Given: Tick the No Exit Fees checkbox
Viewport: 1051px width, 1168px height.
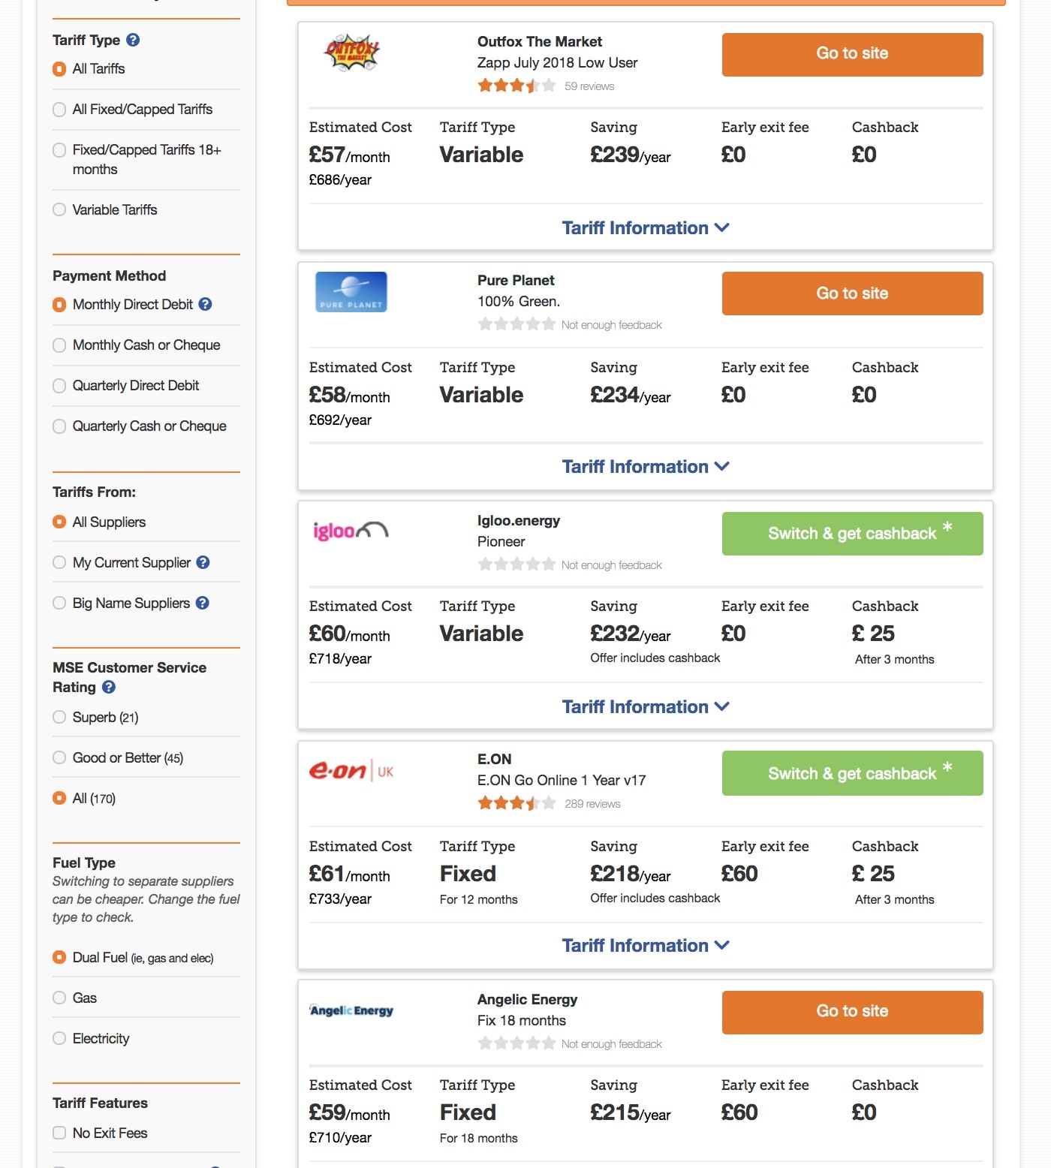Looking at the screenshot, I should (x=59, y=1133).
